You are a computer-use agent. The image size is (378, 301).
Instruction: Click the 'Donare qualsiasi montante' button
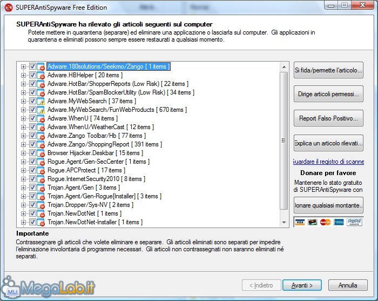click(328, 205)
